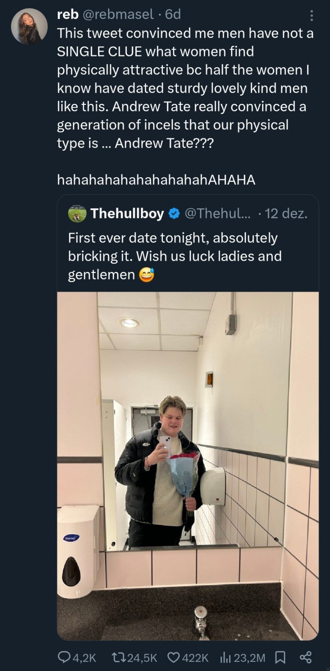The height and width of the screenshot is (671, 330).
Task: Click the blue verified badge next to Thehullboy
Action: 174,213
